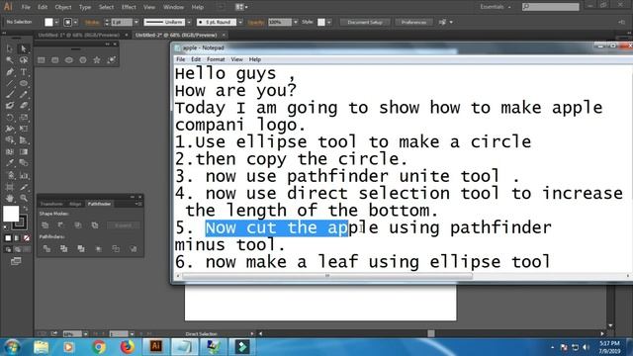Screen dimensions: 633x356
Task: Open Uniform variable width profile dropdown
Action: [x=189, y=22]
